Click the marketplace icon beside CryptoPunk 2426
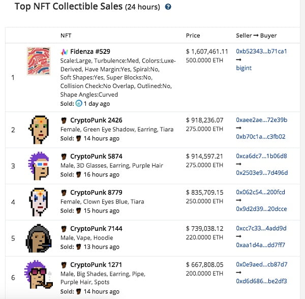The image size is (305, 299). coord(64,121)
